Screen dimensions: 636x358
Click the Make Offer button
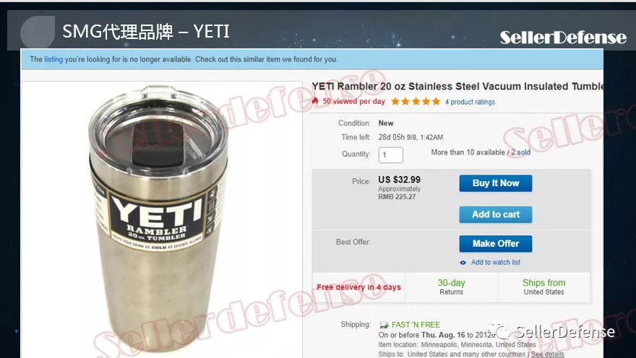click(495, 244)
